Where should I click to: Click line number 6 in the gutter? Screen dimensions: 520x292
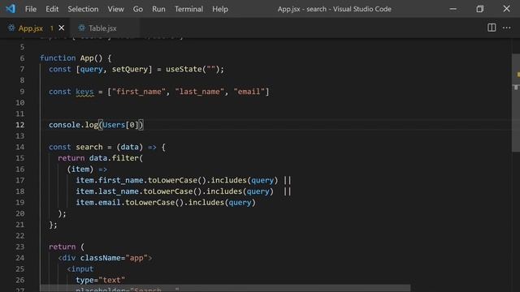(22, 58)
